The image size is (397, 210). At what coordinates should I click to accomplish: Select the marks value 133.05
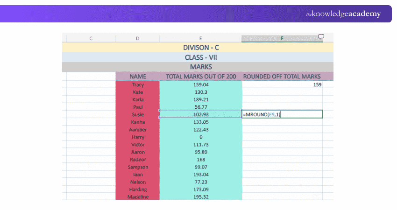201,122
